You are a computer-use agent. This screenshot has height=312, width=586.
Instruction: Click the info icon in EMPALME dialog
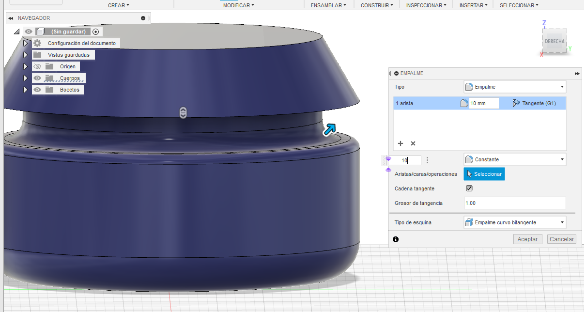(x=396, y=239)
